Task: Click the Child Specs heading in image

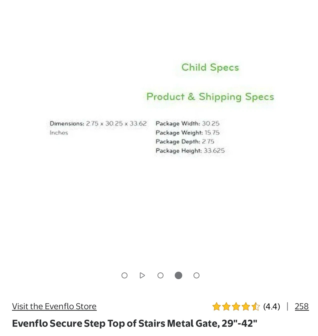Action: coord(210,67)
